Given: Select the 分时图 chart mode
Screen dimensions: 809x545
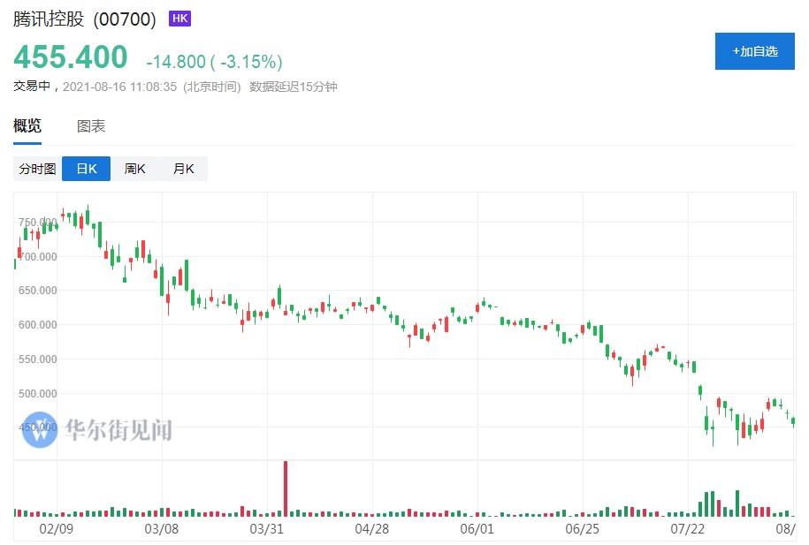Looking at the screenshot, I should coord(37,169).
